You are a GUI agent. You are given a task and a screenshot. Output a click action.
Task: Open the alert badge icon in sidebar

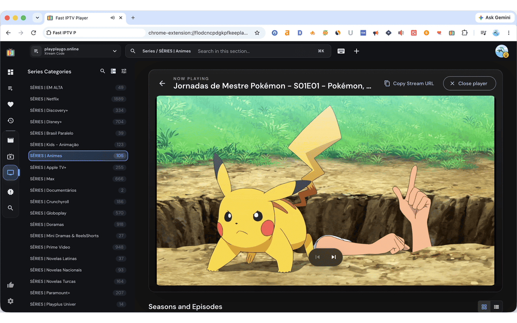pos(11,192)
